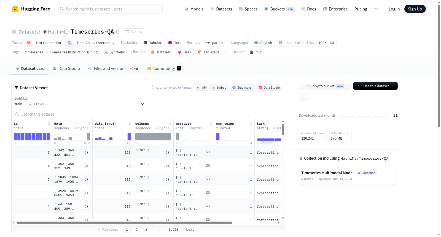Click the Hugging Face logo icon
Image resolution: width=441 pixels, height=237 pixels.
(15, 9)
